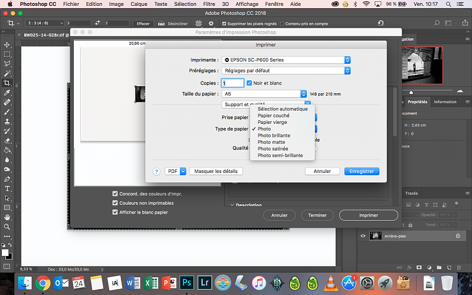Open the Imprimante printer dropdown
The image size is (472, 295).
tap(286, 60)
